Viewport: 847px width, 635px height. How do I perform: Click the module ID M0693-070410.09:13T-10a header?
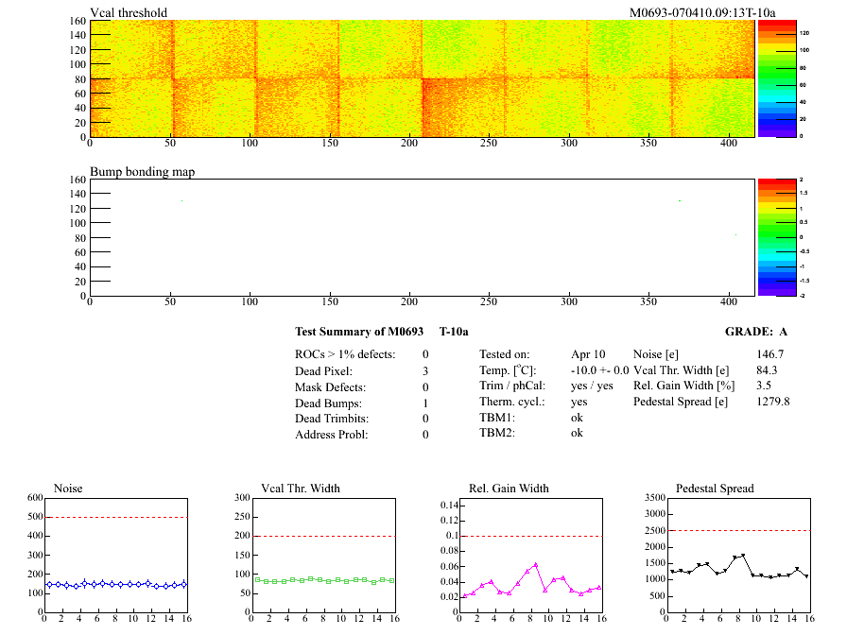coord(702,12)
